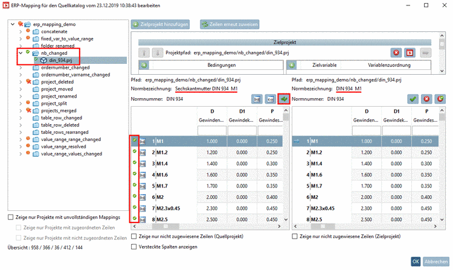Select row 5 M1.7 in the target table
The image size is (453, 270).
tap(365, 186)
